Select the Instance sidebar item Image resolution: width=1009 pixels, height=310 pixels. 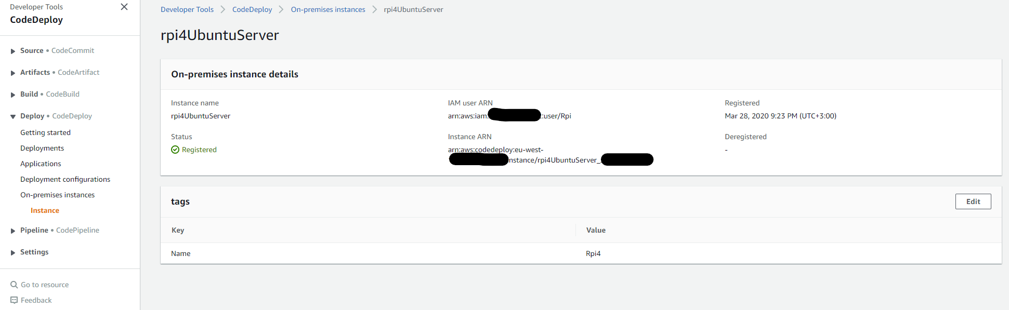click(x=45, y=210)
